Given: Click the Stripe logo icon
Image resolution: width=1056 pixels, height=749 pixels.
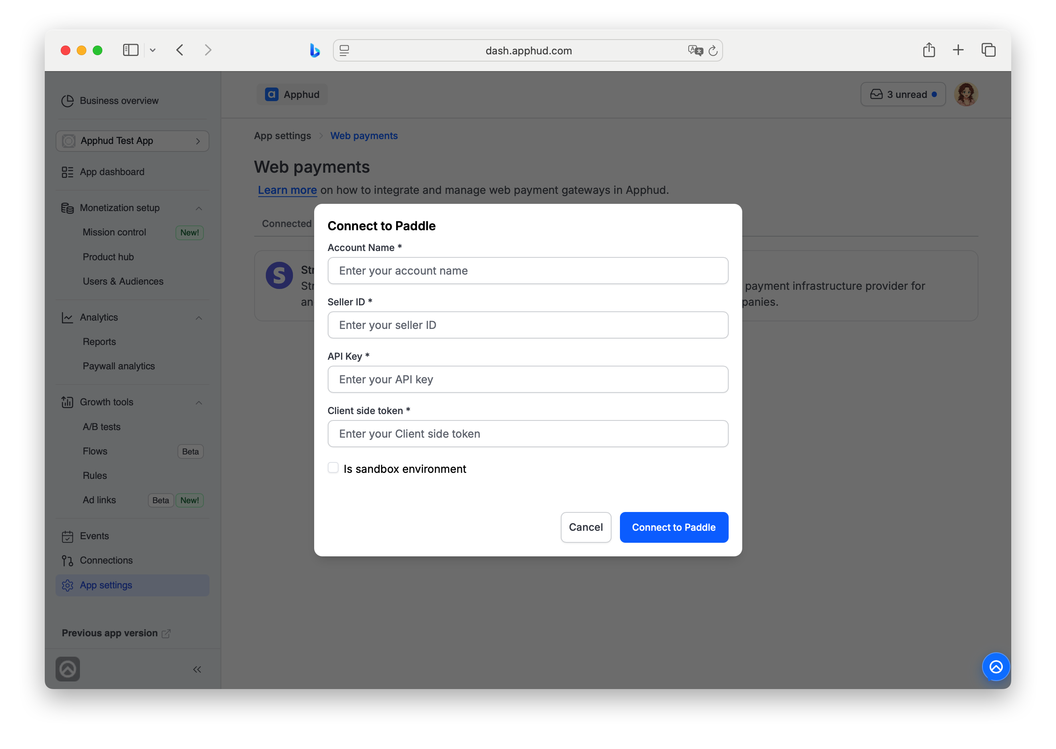Looking at the screenshot, I should coord(279,275).
